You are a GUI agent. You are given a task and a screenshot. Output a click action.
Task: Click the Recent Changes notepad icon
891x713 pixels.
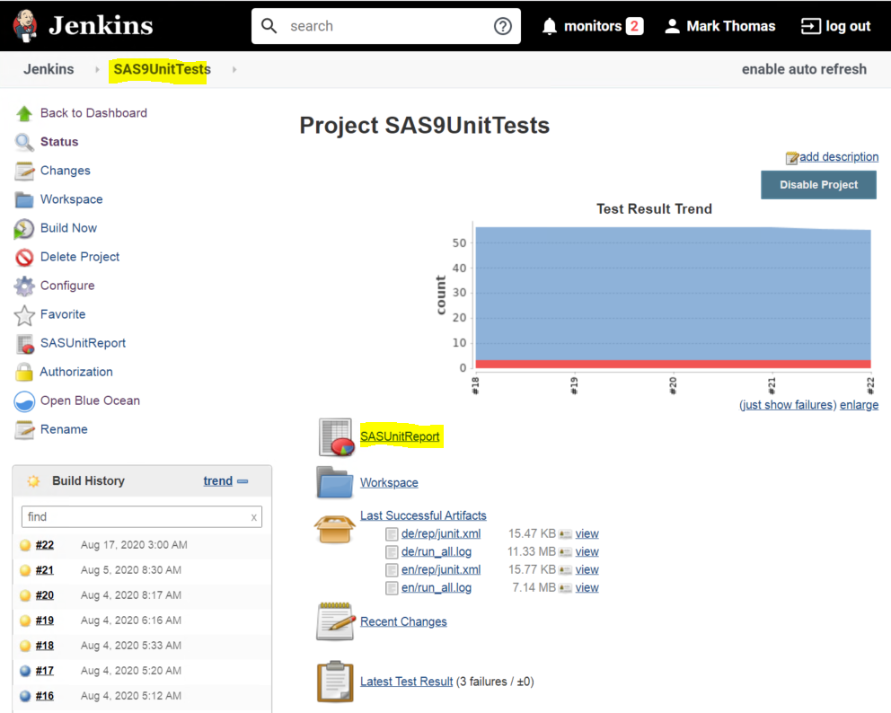tap(335, 621)
